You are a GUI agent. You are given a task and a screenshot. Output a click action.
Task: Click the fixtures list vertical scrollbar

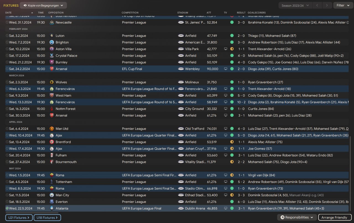[x=350, y=174]
